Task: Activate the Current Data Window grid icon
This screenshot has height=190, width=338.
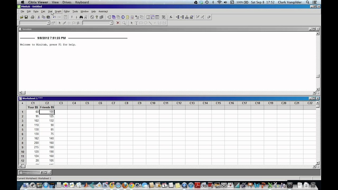Action: click(153, 17)
